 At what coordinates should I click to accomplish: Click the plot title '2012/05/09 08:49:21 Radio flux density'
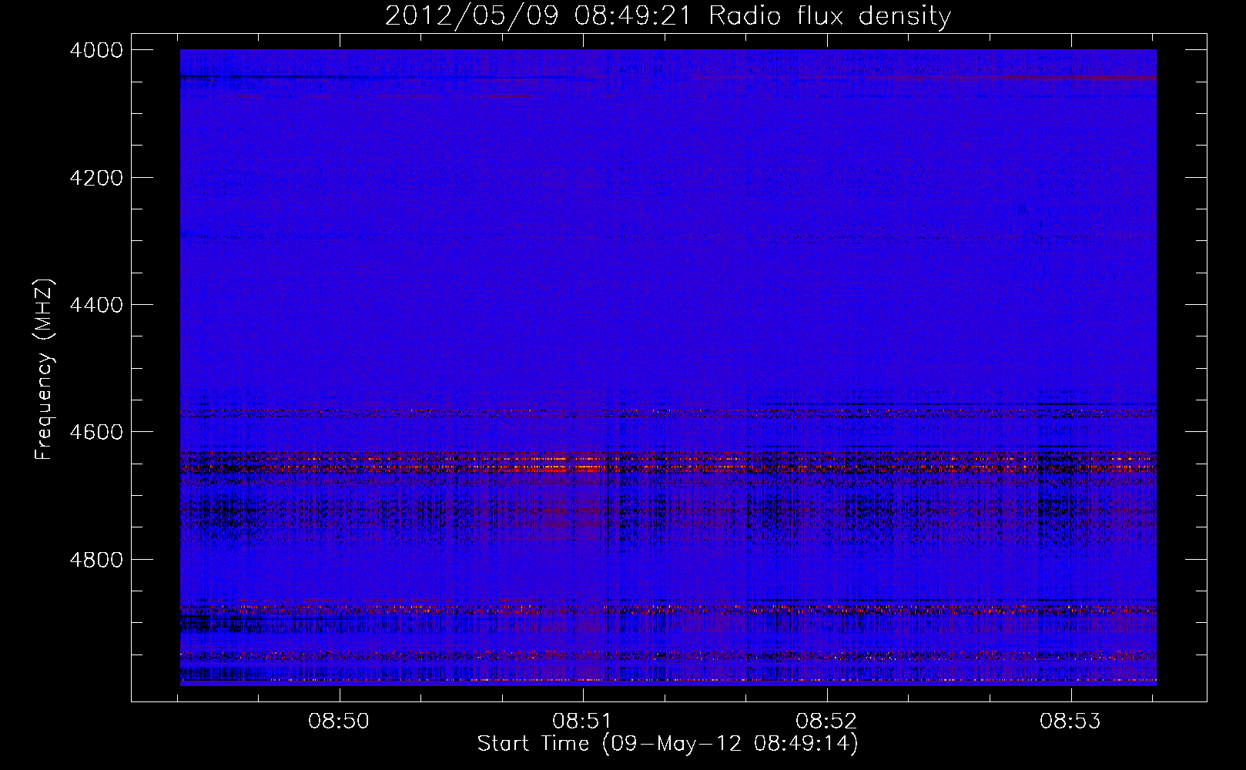pyautogui.click(x=668, y=15)
